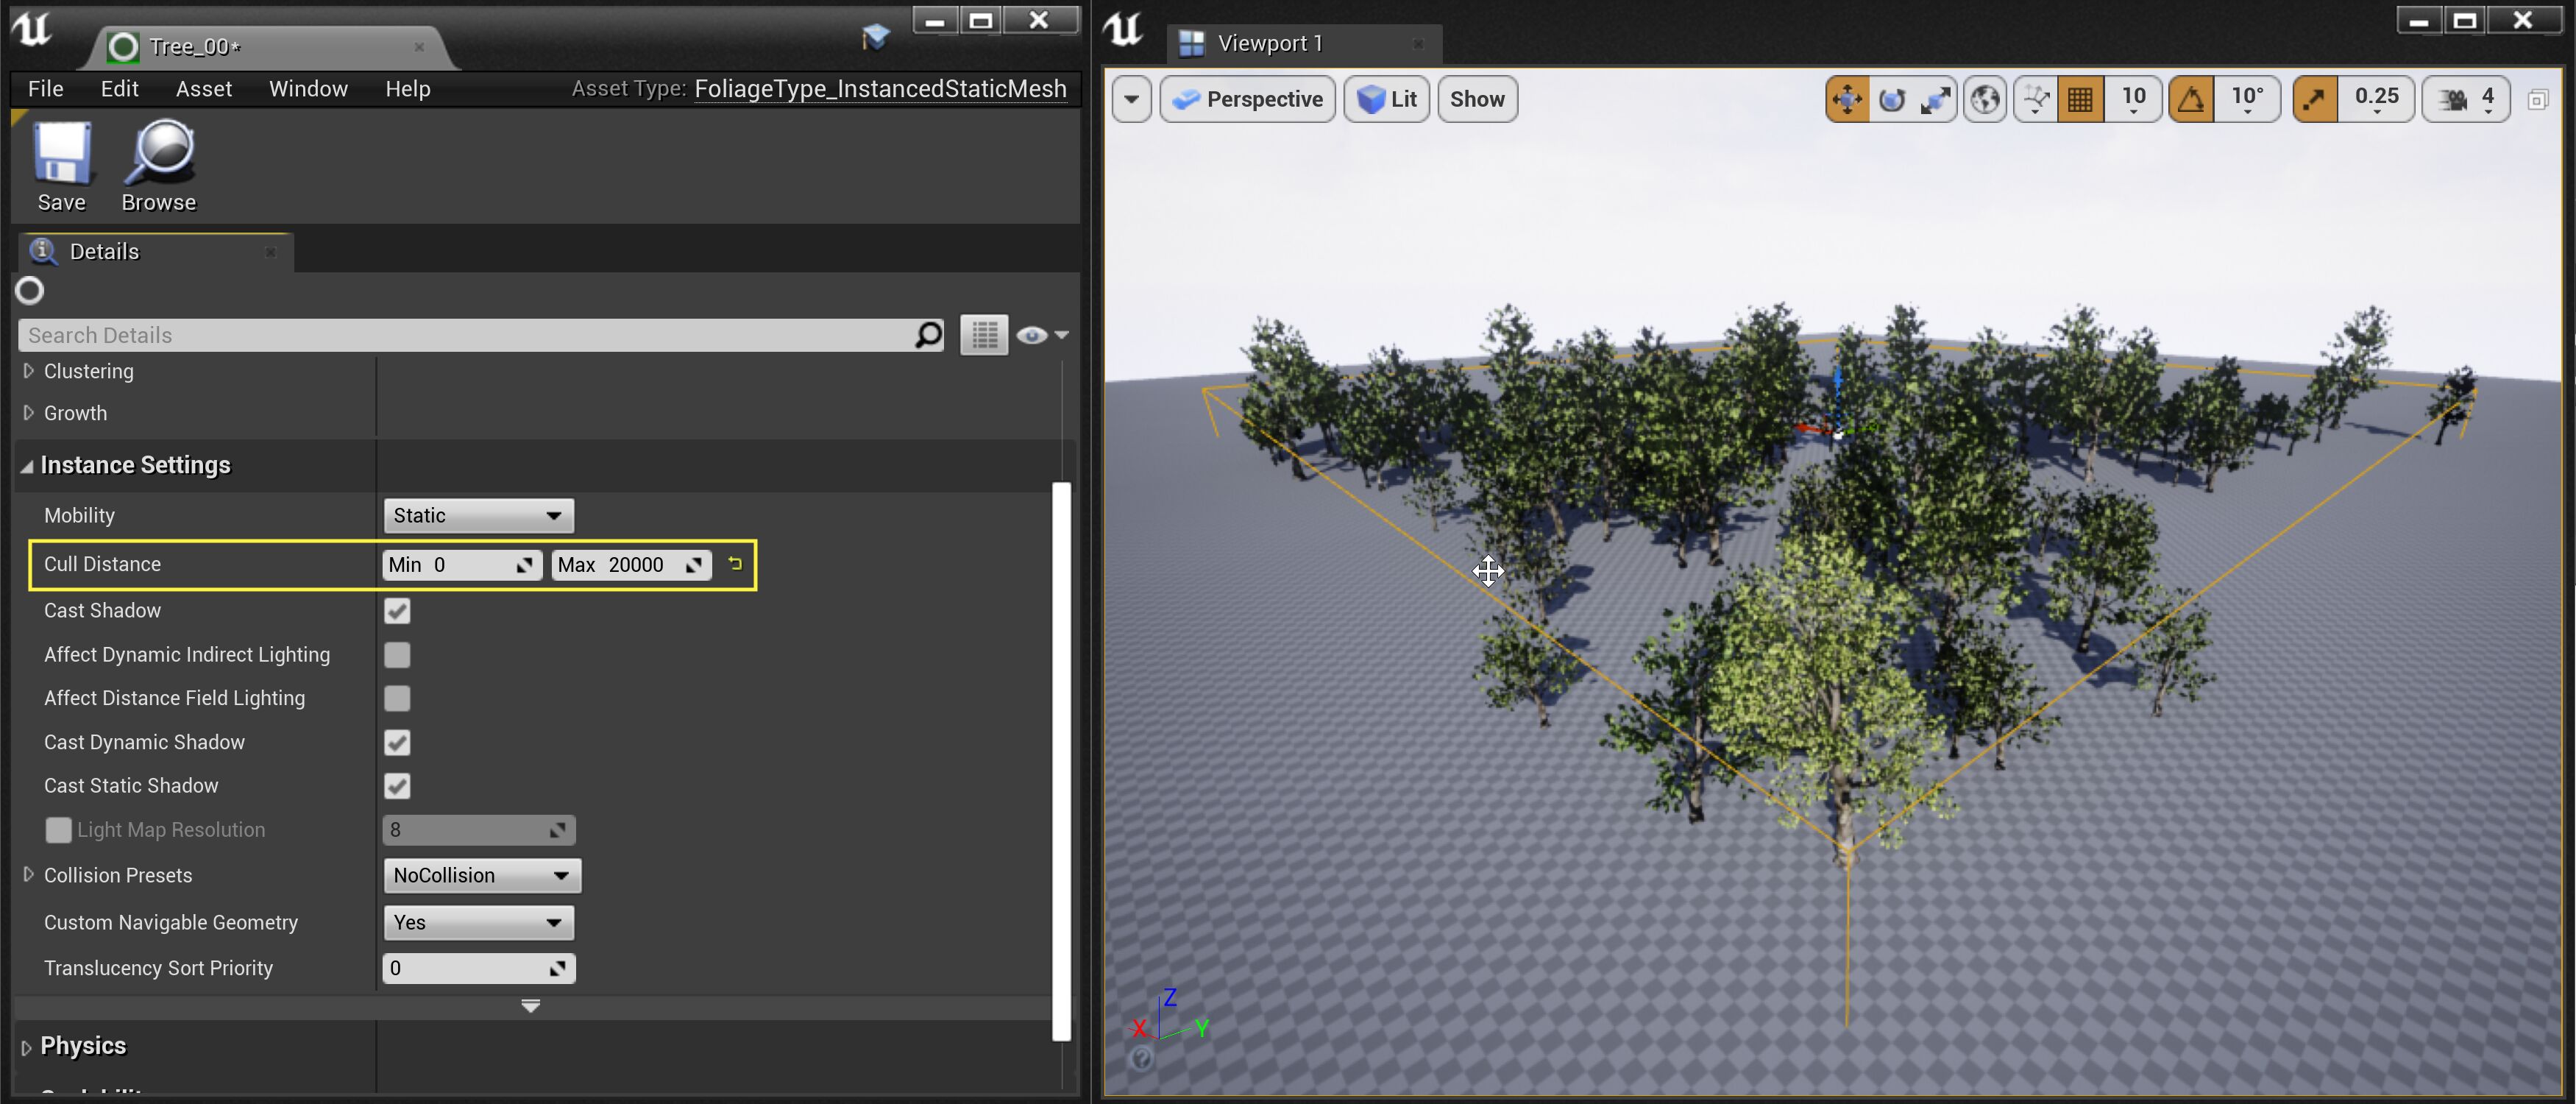Open the Mobility dropdown
The height and width of the screenshot is (1104, 2576).
[x=478, y=516]
